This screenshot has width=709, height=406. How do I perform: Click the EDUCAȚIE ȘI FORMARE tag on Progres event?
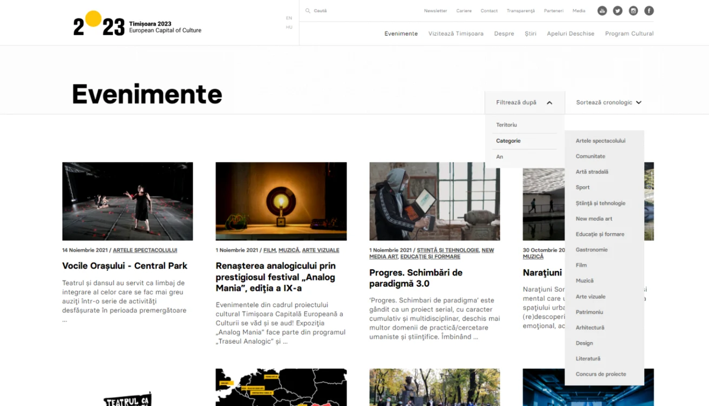coord(430,257)
